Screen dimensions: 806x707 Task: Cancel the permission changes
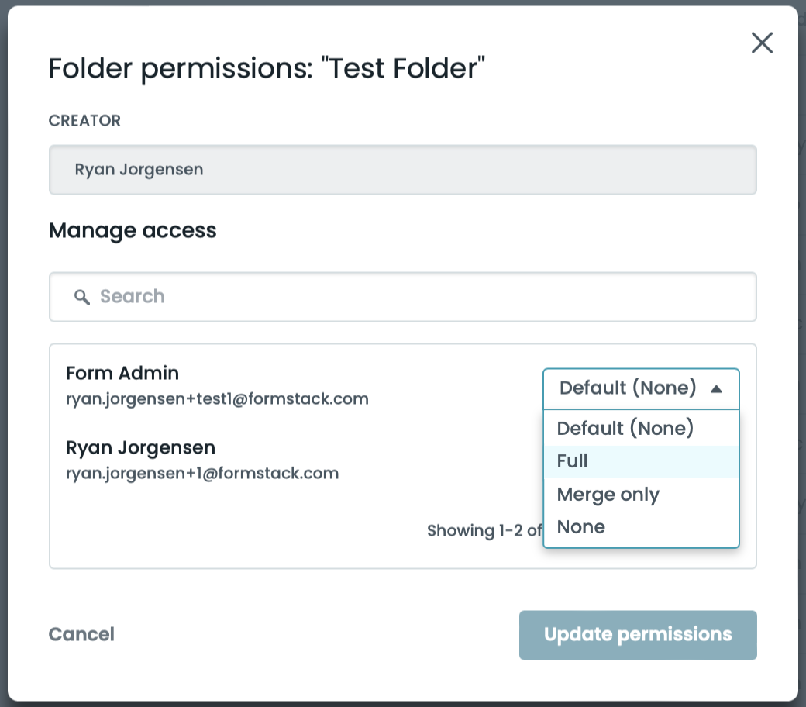coord(81,635)
